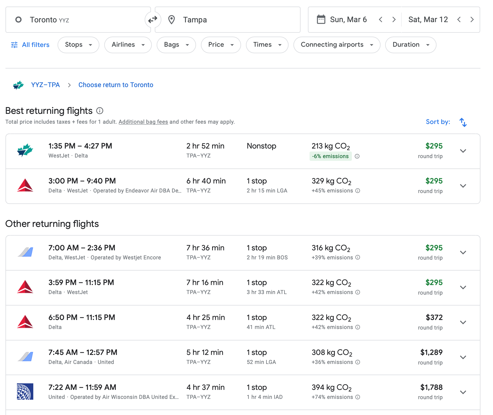Click info icon next to -6% emissions
This screenshot has width=493, height=415.
point(357,156)
